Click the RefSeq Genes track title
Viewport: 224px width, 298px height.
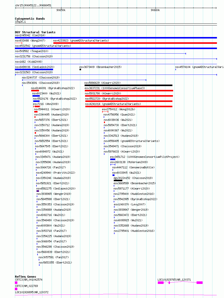(x=25, y=277)
